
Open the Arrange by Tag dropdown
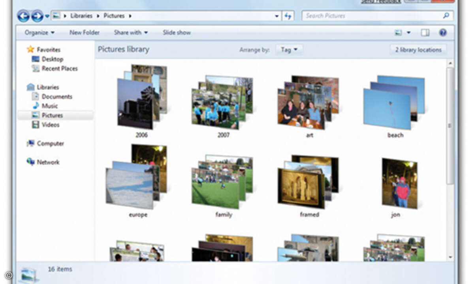[x=289, y=50]
